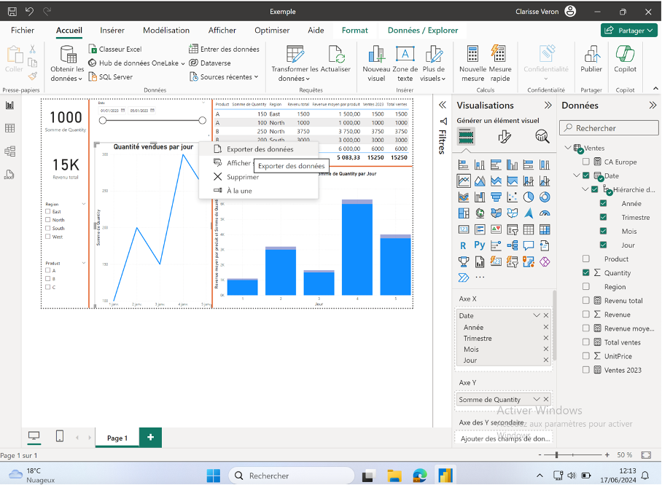Click the Save icon in title bar
Screen dimensions: 662x485
tap(12, 12)
